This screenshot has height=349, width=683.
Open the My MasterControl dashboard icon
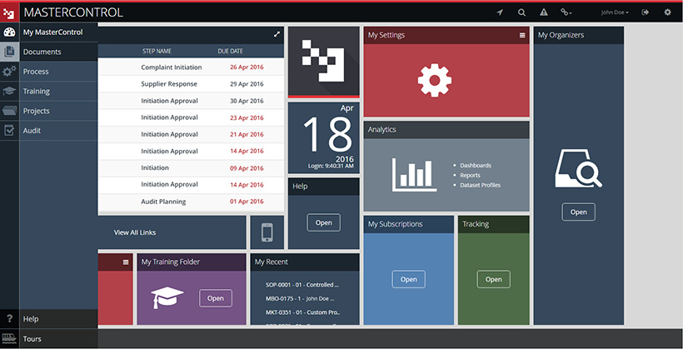(x=9, y=32)
